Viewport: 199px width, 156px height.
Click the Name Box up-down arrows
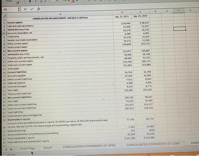19,9
